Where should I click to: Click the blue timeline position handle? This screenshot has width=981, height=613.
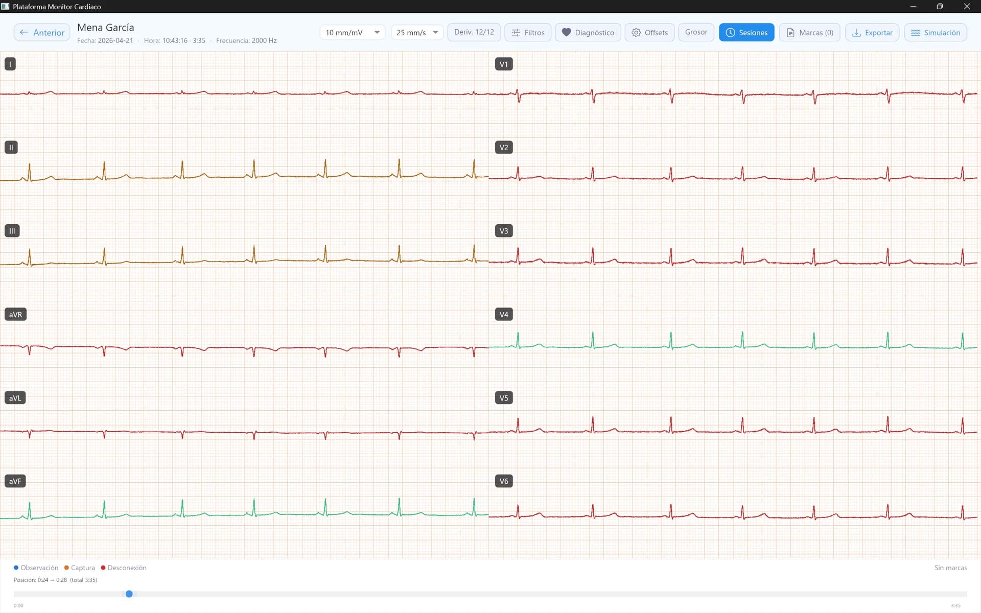129,594
